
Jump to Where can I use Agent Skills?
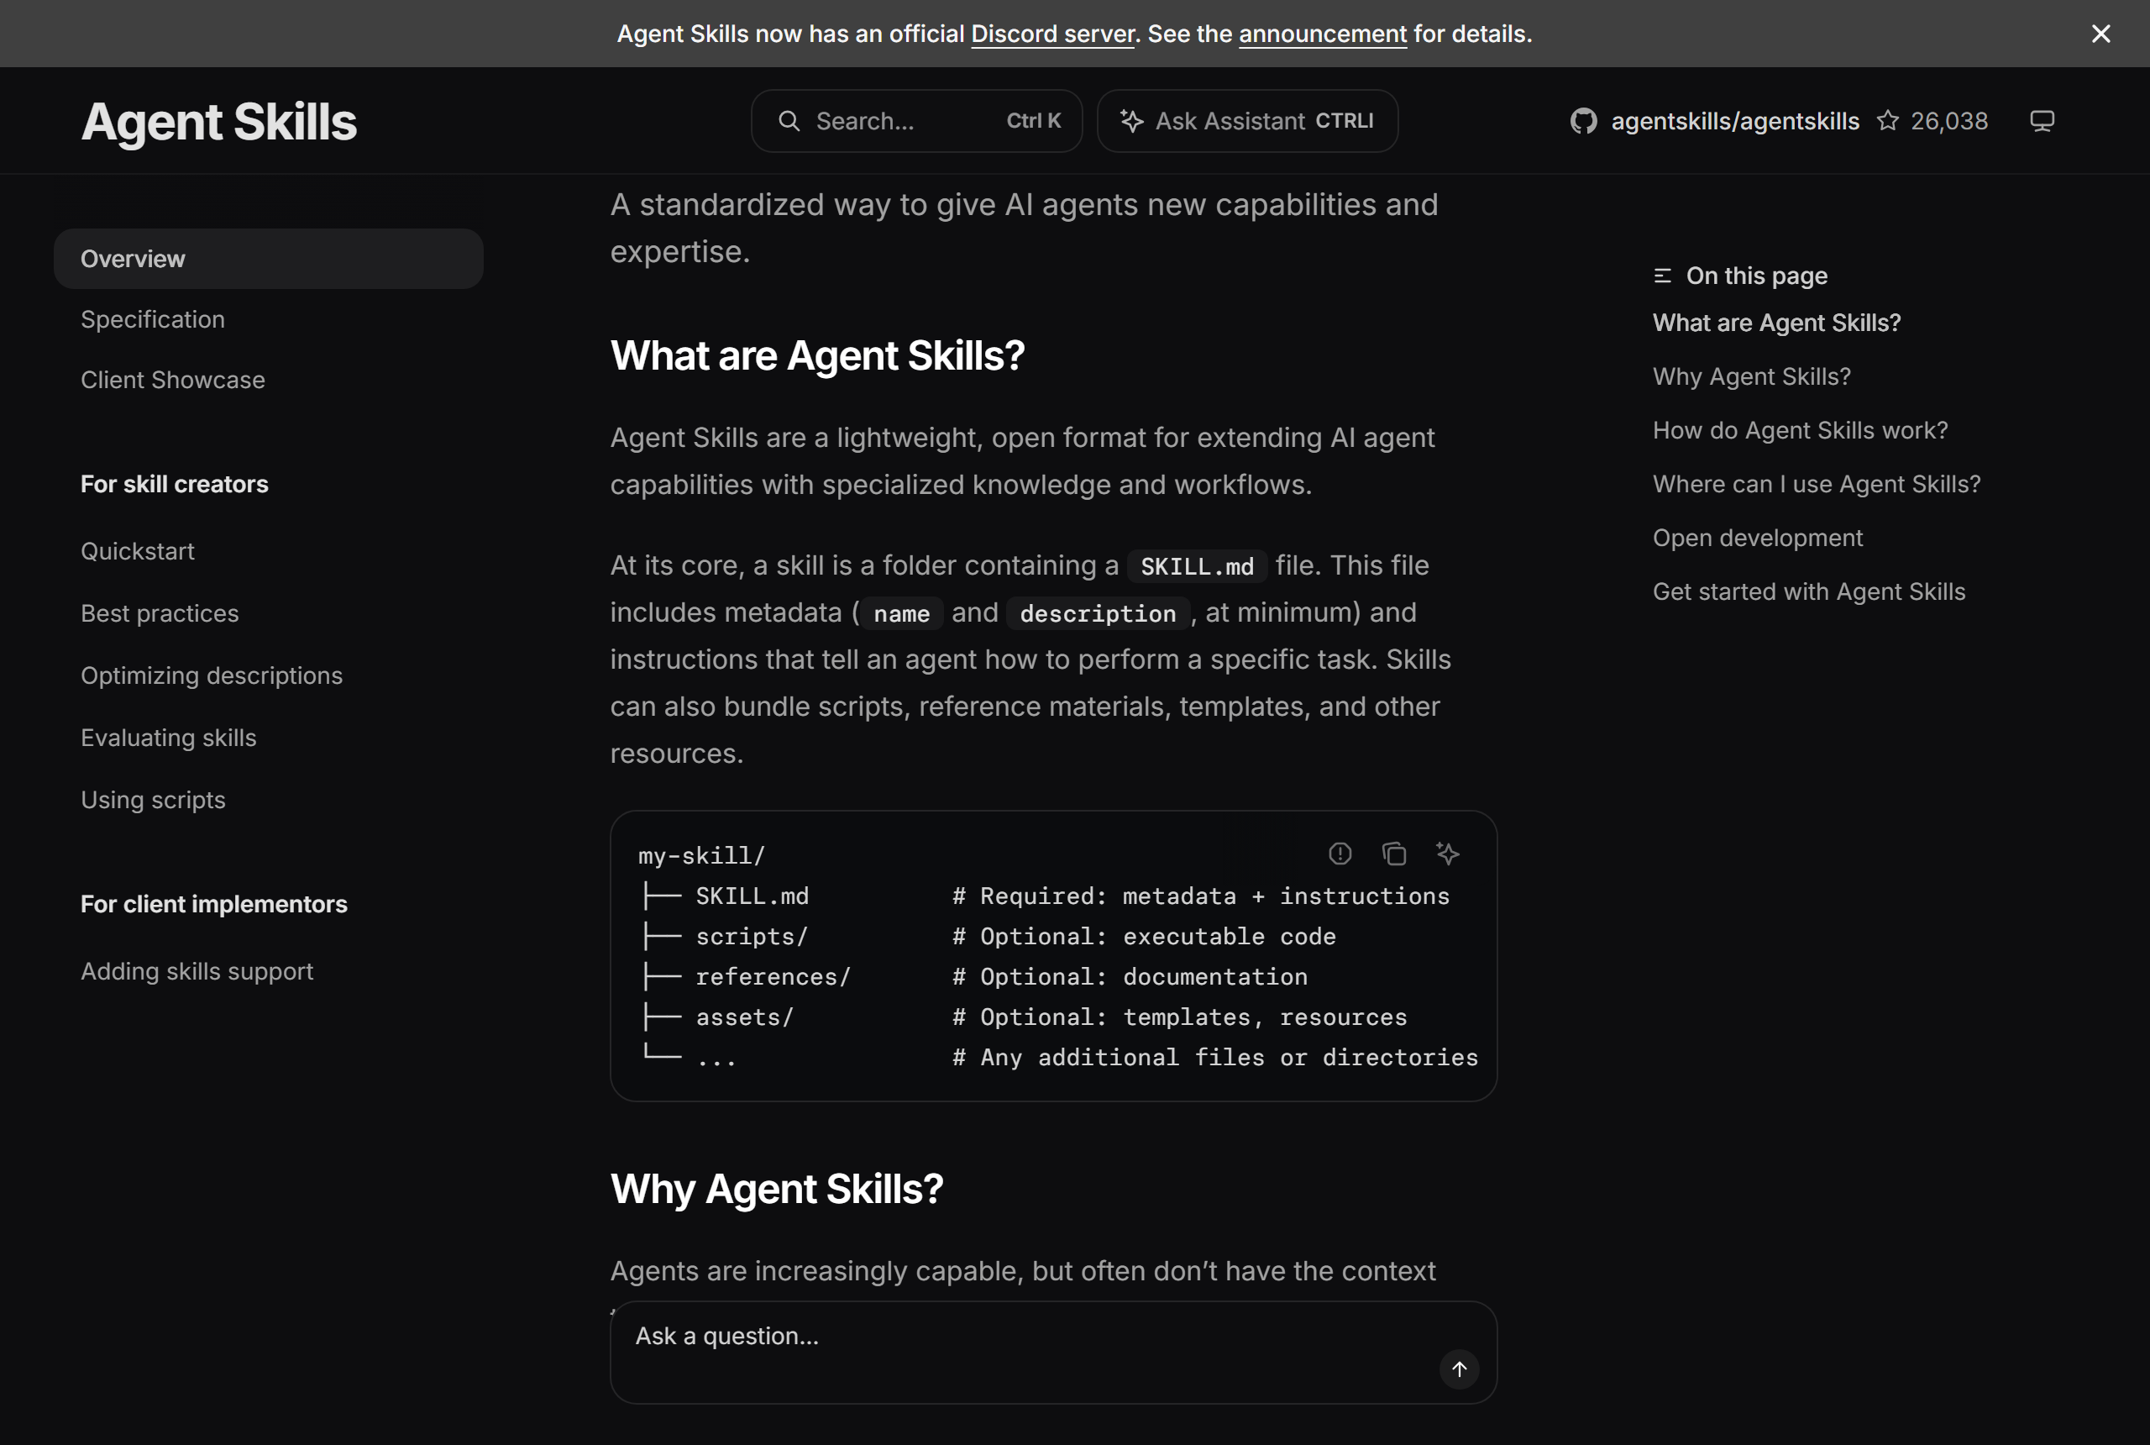click(x=1817, y=484)
